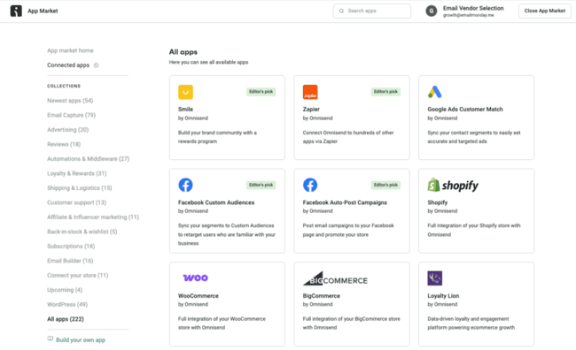Screen dimensions: 576x350
Task: Click the Zapier orange icon
Action: 310,92
